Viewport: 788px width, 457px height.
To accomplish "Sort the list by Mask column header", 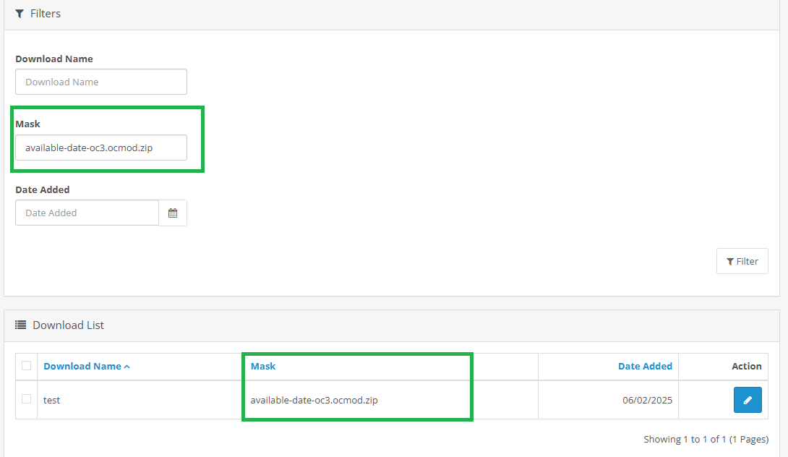I will (x=263, y=367).
